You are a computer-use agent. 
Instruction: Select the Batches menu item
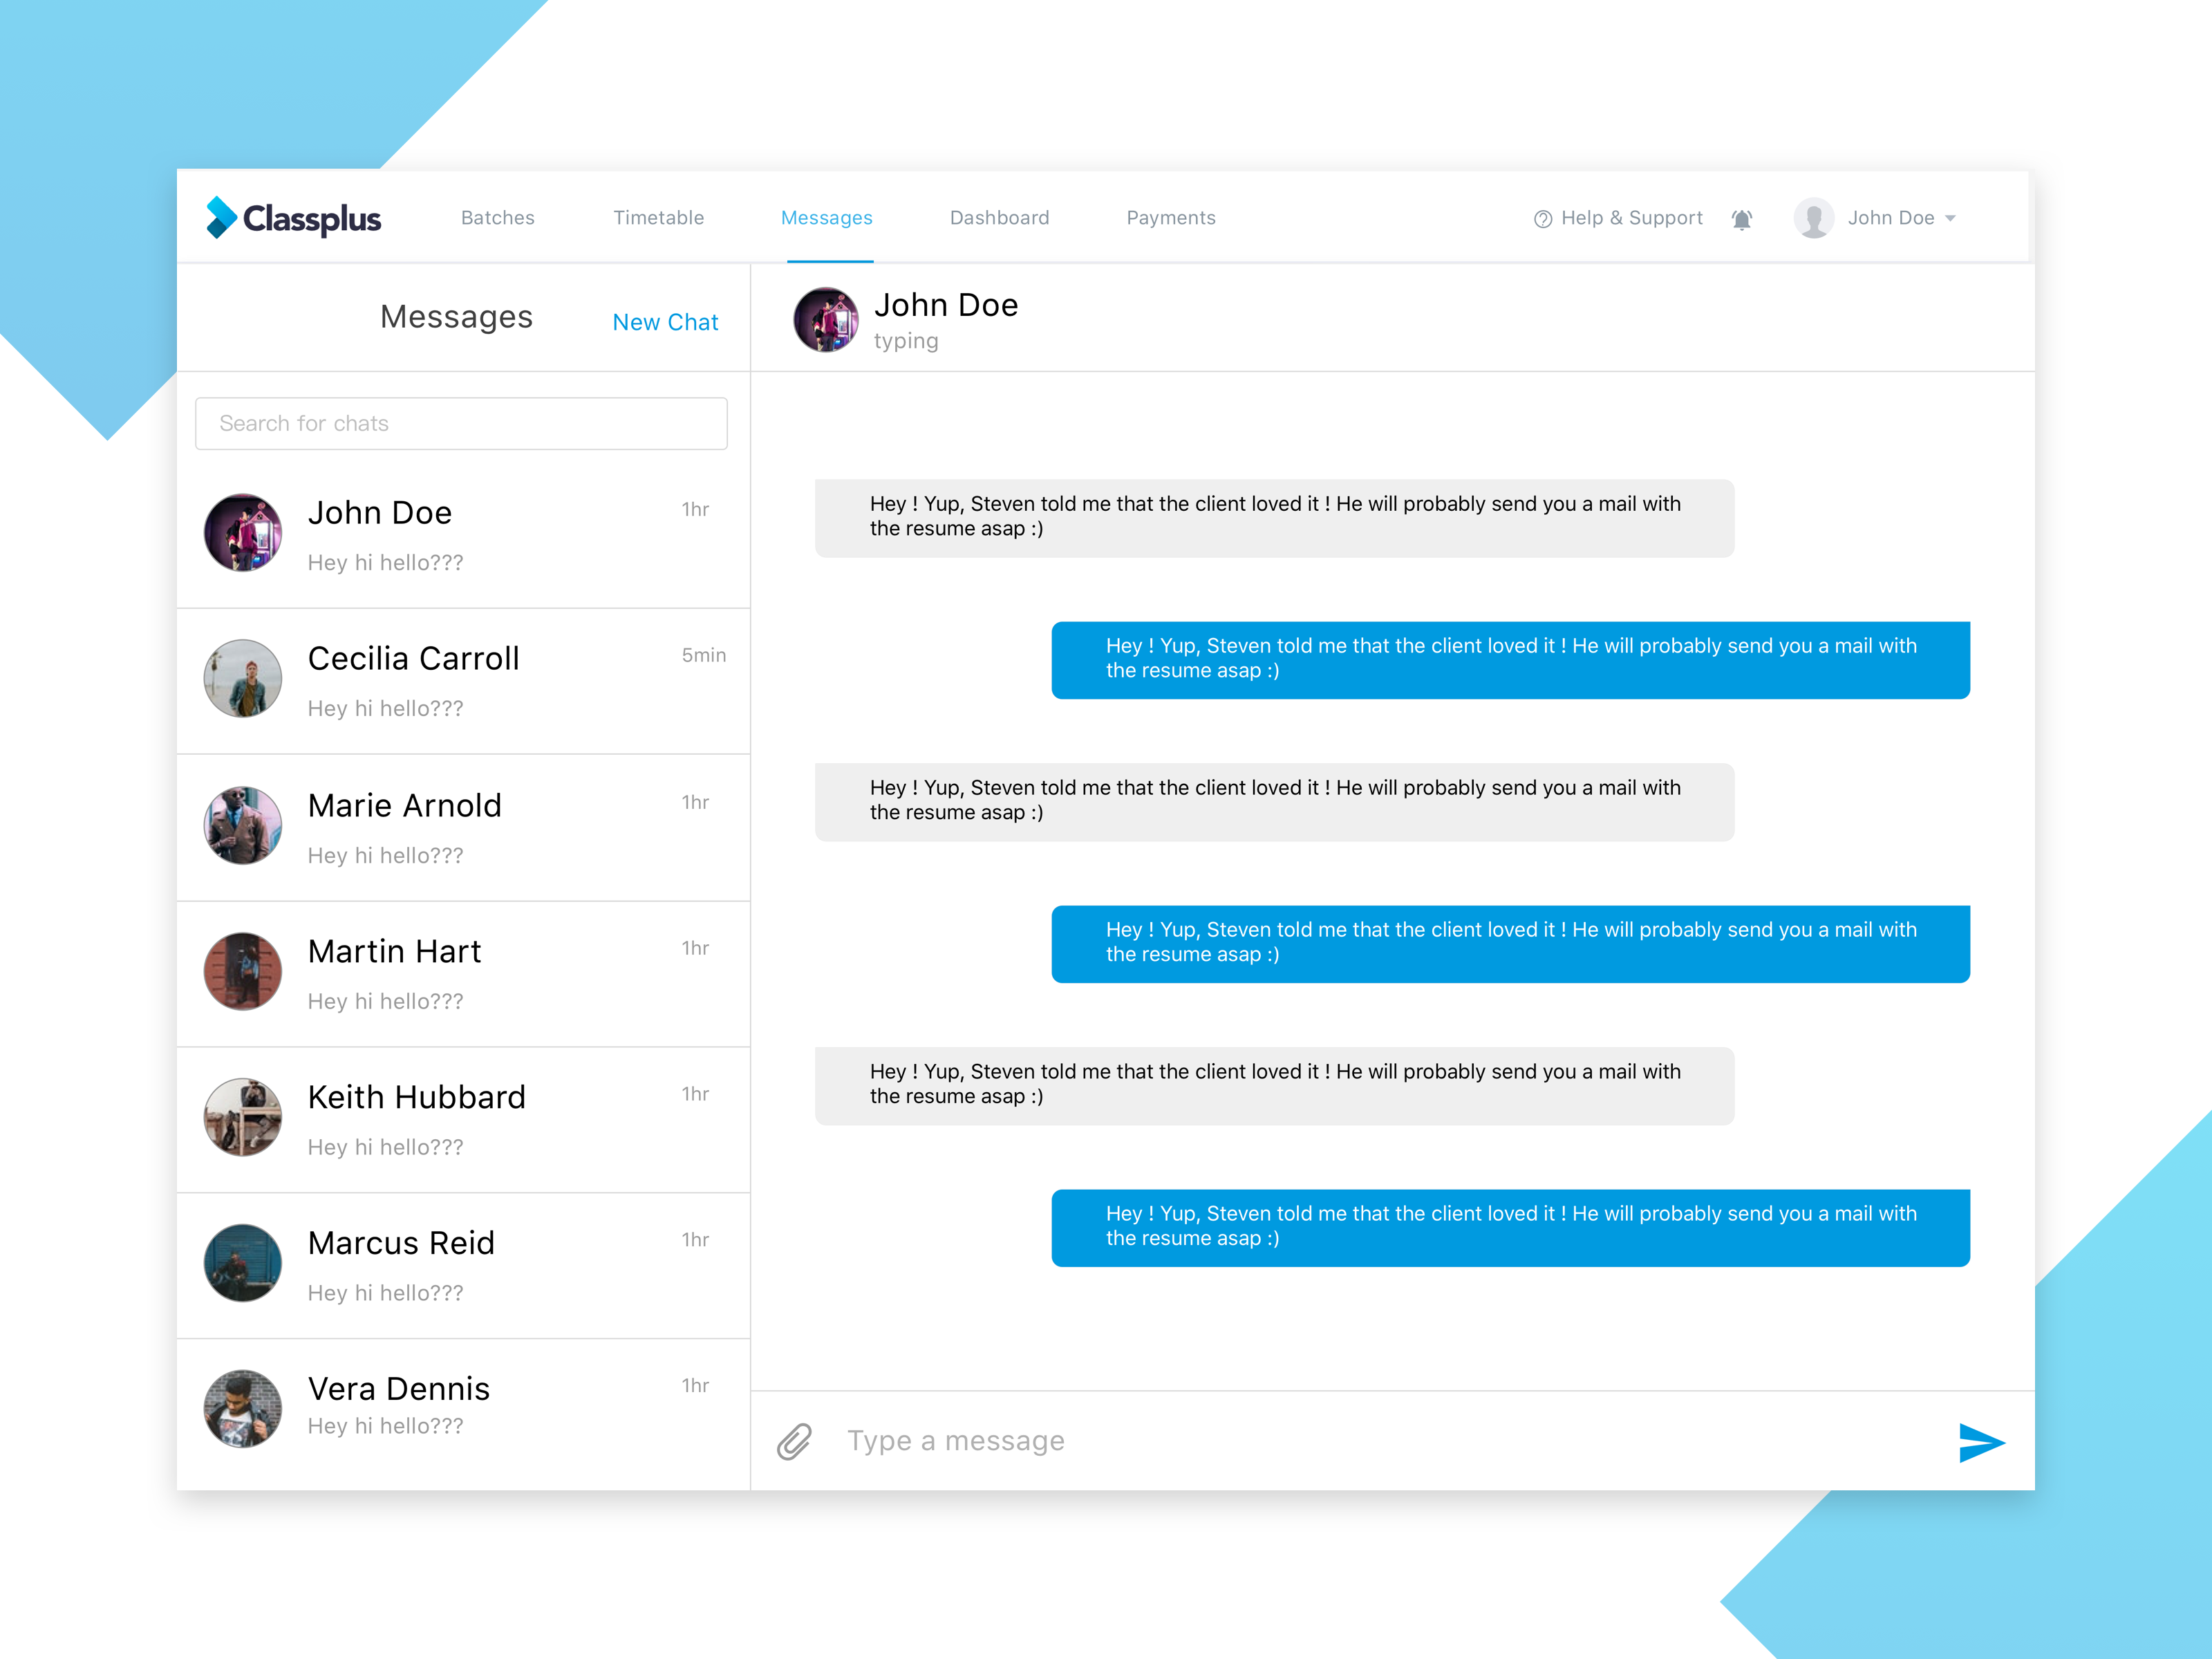tap(496, 218)
